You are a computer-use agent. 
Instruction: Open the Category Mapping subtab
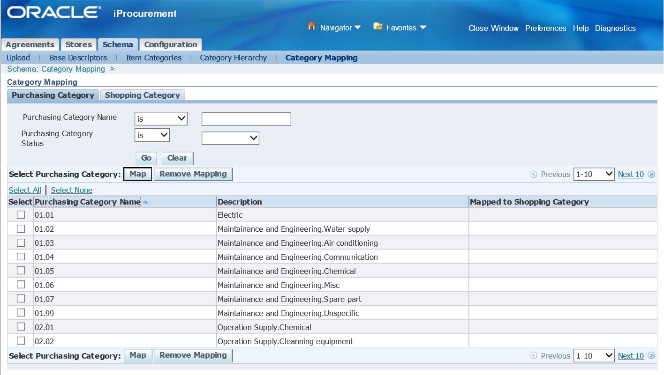(x=322, y=58)
